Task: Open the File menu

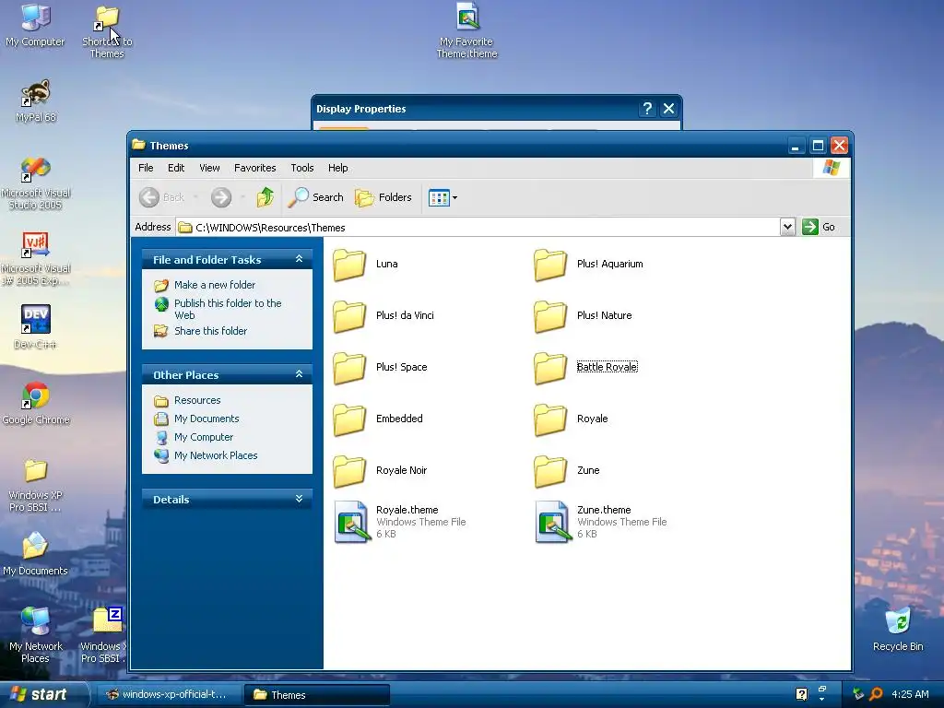Action: tap(146, 168)
